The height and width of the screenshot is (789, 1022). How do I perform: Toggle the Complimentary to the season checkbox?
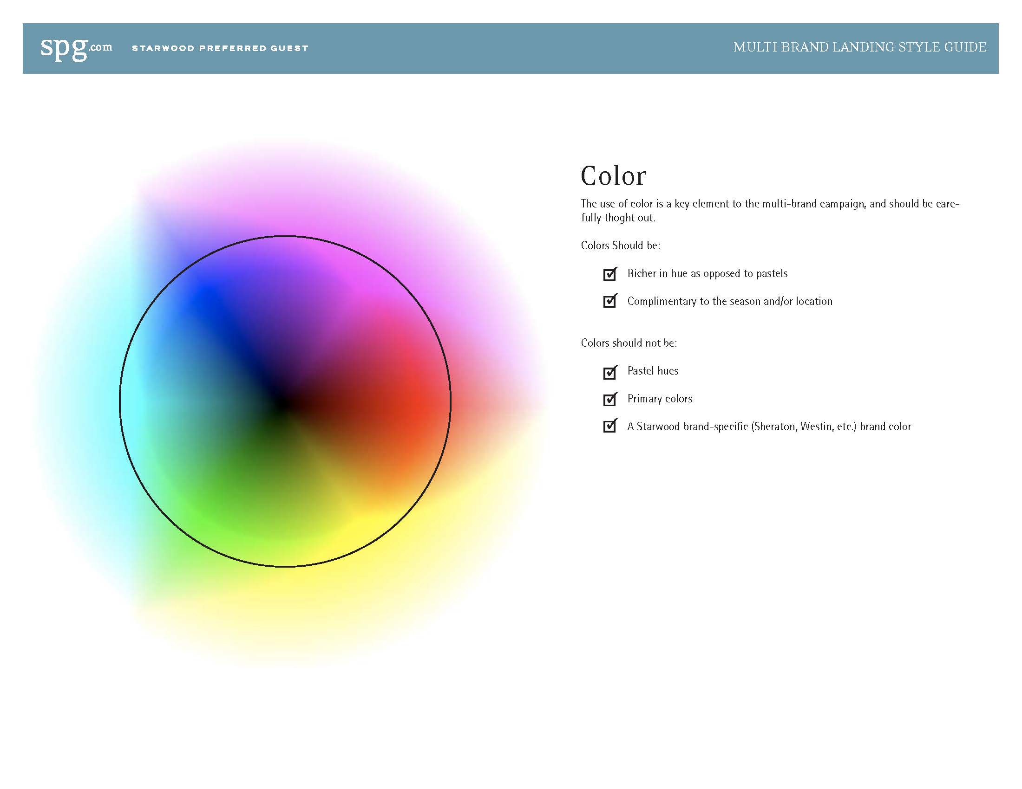click(x=609, y=302)
